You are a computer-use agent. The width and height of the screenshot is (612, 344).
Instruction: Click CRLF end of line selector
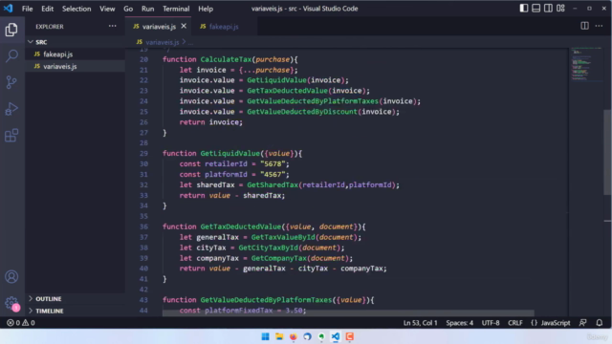pos(514,323)
